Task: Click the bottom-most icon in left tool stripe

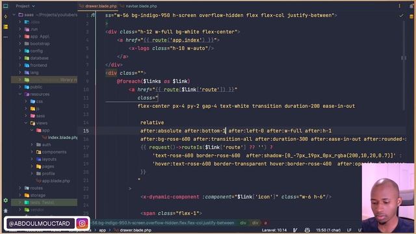Action: coord(6,211)
